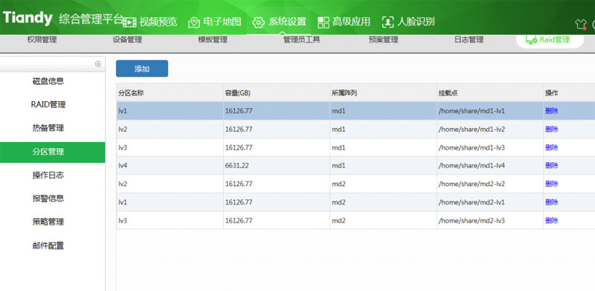Screen dimensions: 595x291
Task: Open the advanced applications grid icon
Action: tap(324, 22)
